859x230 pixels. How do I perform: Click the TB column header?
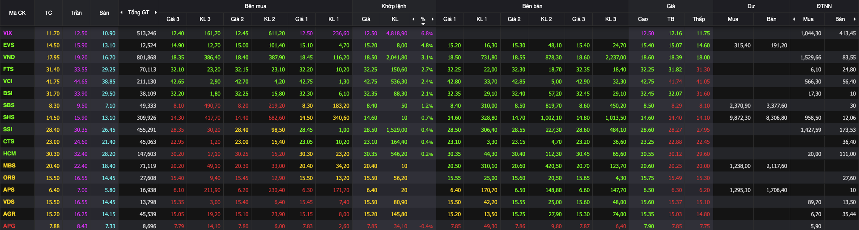coord(671,19)
